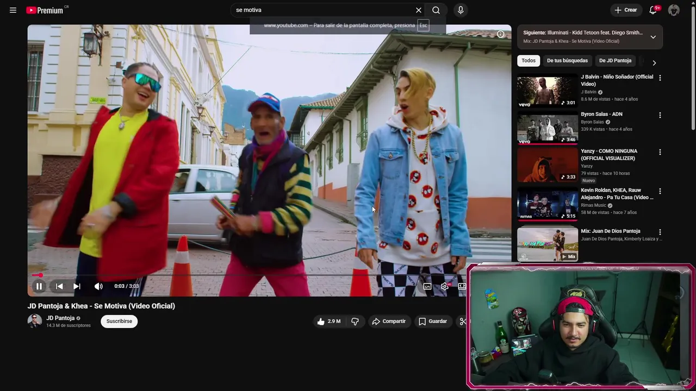The width and height of the screenshot is (696, 391).
Task: Open options for Yanzy COMO NINGUNA
Action: (x=660, y=152)
